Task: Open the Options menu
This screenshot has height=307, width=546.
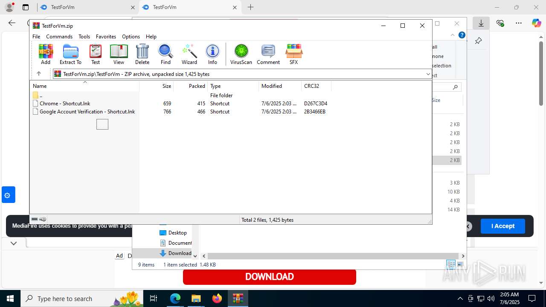Action: tap(131, 37)
